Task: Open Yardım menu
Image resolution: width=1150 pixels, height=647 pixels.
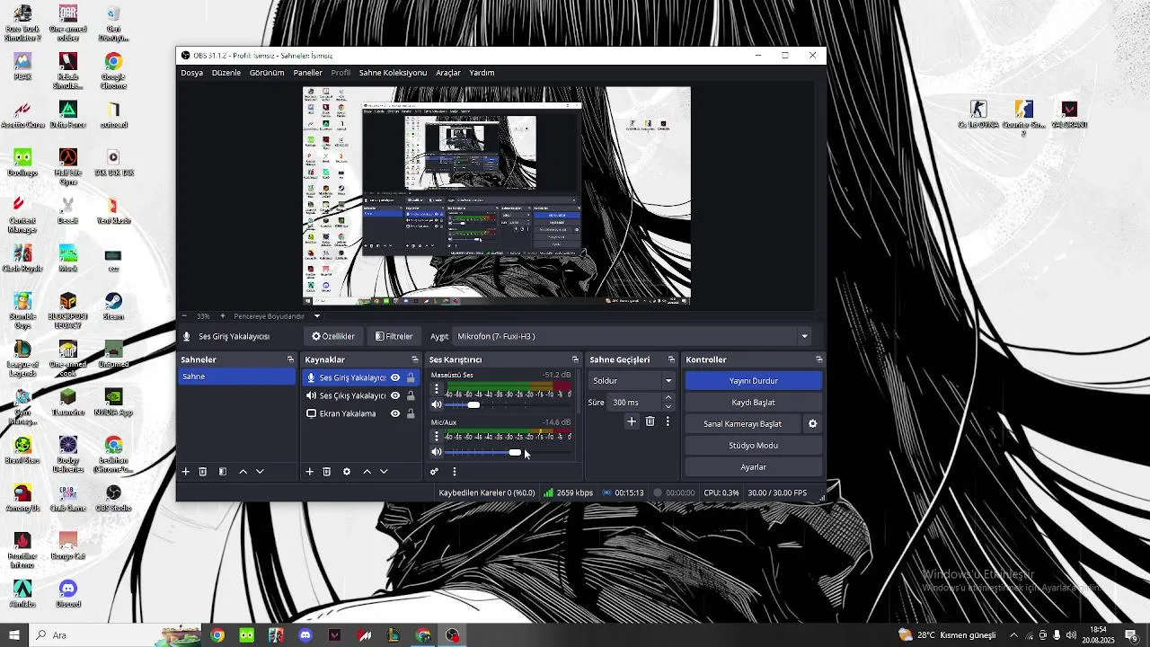Action: [482, 73]
